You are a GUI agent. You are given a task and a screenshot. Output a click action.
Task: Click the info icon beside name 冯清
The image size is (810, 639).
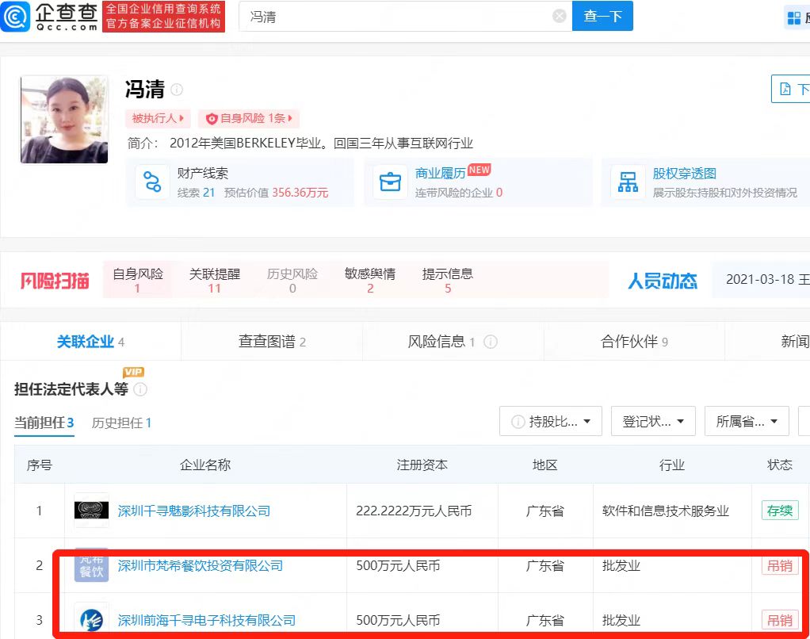pos(177,90)
